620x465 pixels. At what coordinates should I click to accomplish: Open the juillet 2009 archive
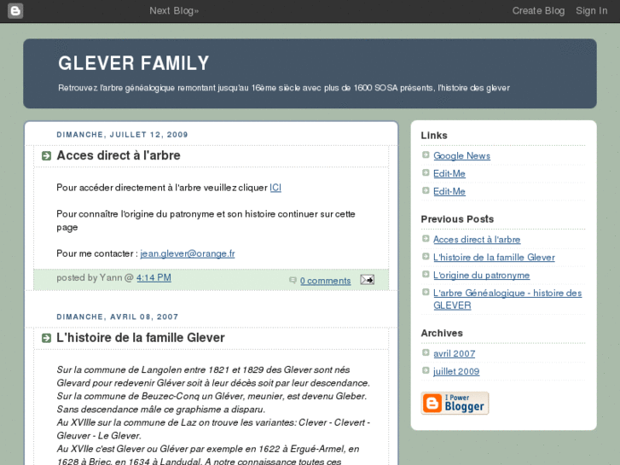tap(456, 372)
